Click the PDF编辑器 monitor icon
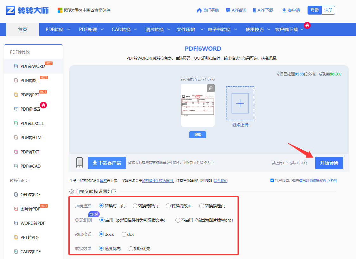 [x=16, y=109]
